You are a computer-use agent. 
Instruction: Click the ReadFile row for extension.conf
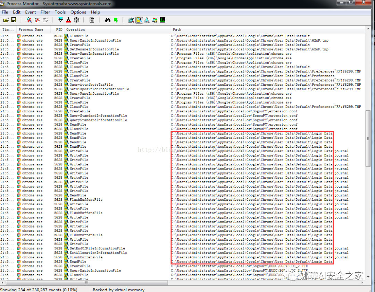pos(183,124)
